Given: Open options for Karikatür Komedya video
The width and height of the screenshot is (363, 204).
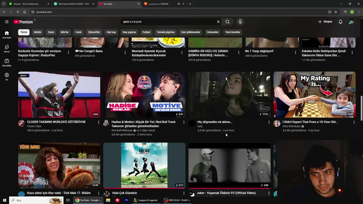Looking at the screenshot, I should [68, 52].
